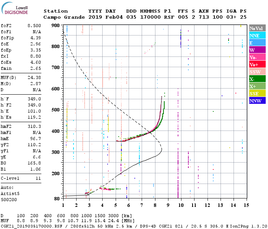The height and width of the screenshot is (229, 268).
Task: Select the SSW legend swatch
Action: pyautogui.click(x=257, y=72)
